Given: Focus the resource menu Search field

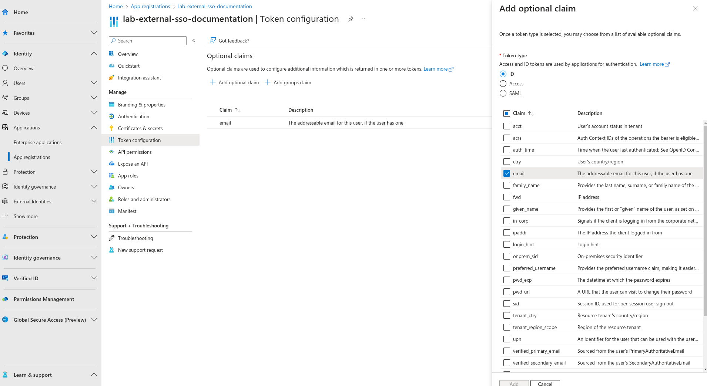Looking at the screenshot, I should pos(148,41).
